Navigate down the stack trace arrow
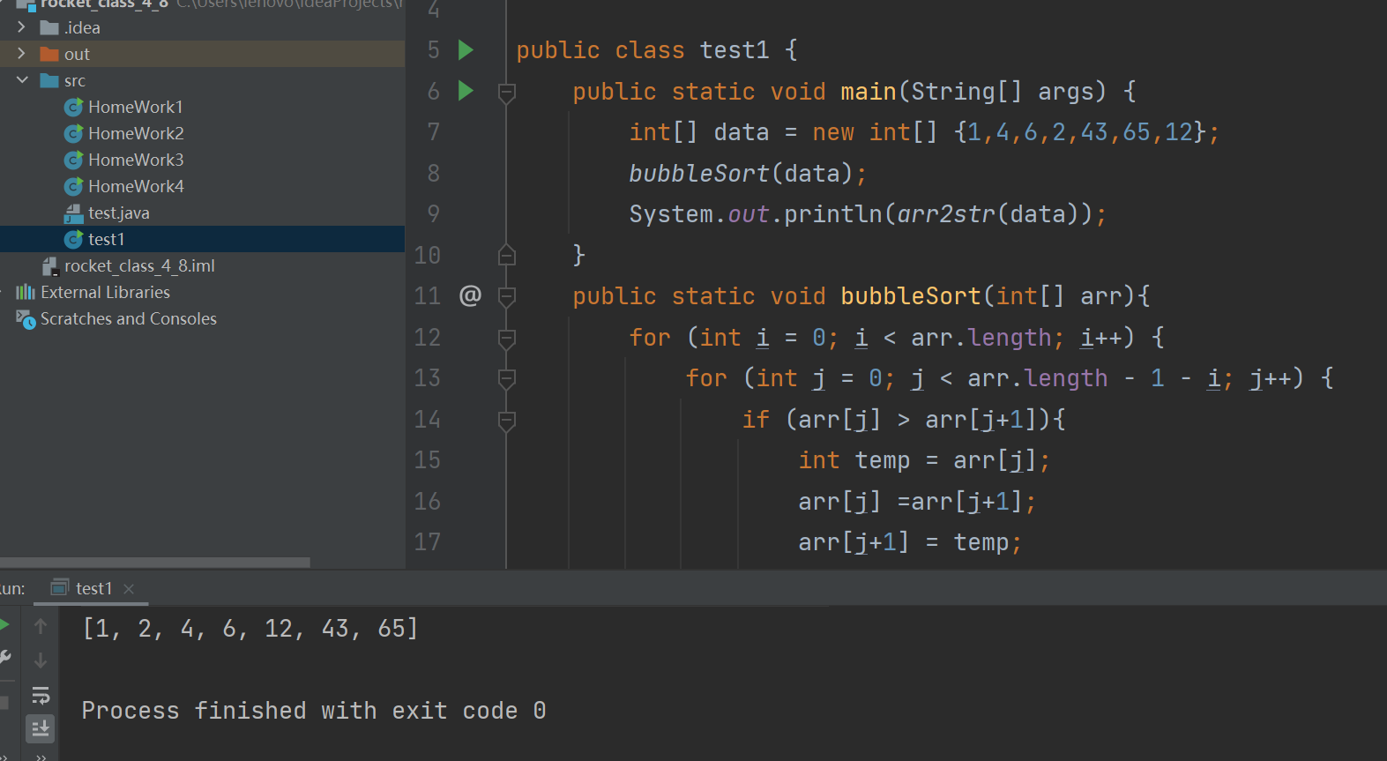 point(41,660)
